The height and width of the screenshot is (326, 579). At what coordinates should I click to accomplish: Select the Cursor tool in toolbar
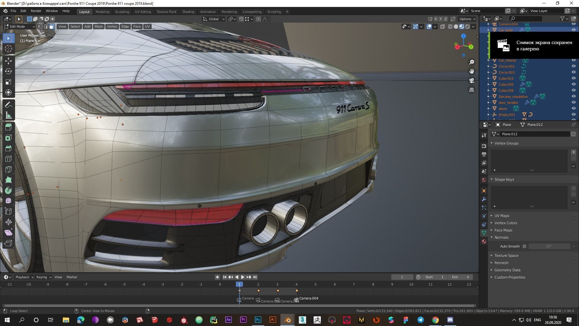pyautogui.click(x=8, y=49)
